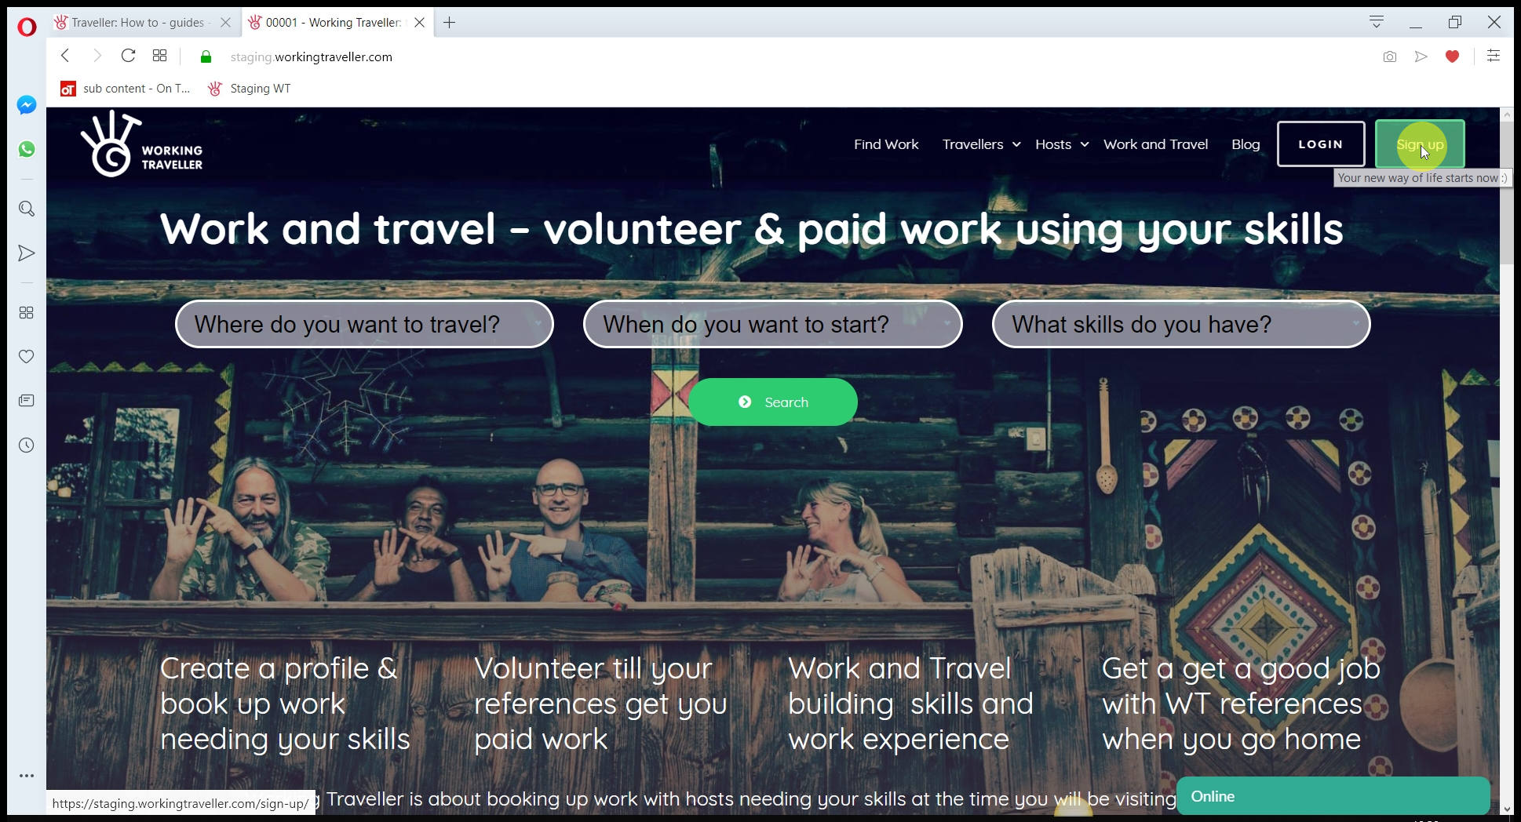Open bookmarks heart icon in sidebar
Image resolution: width=1521 pixels, height=822 pixels.
[x=27, y=357]
